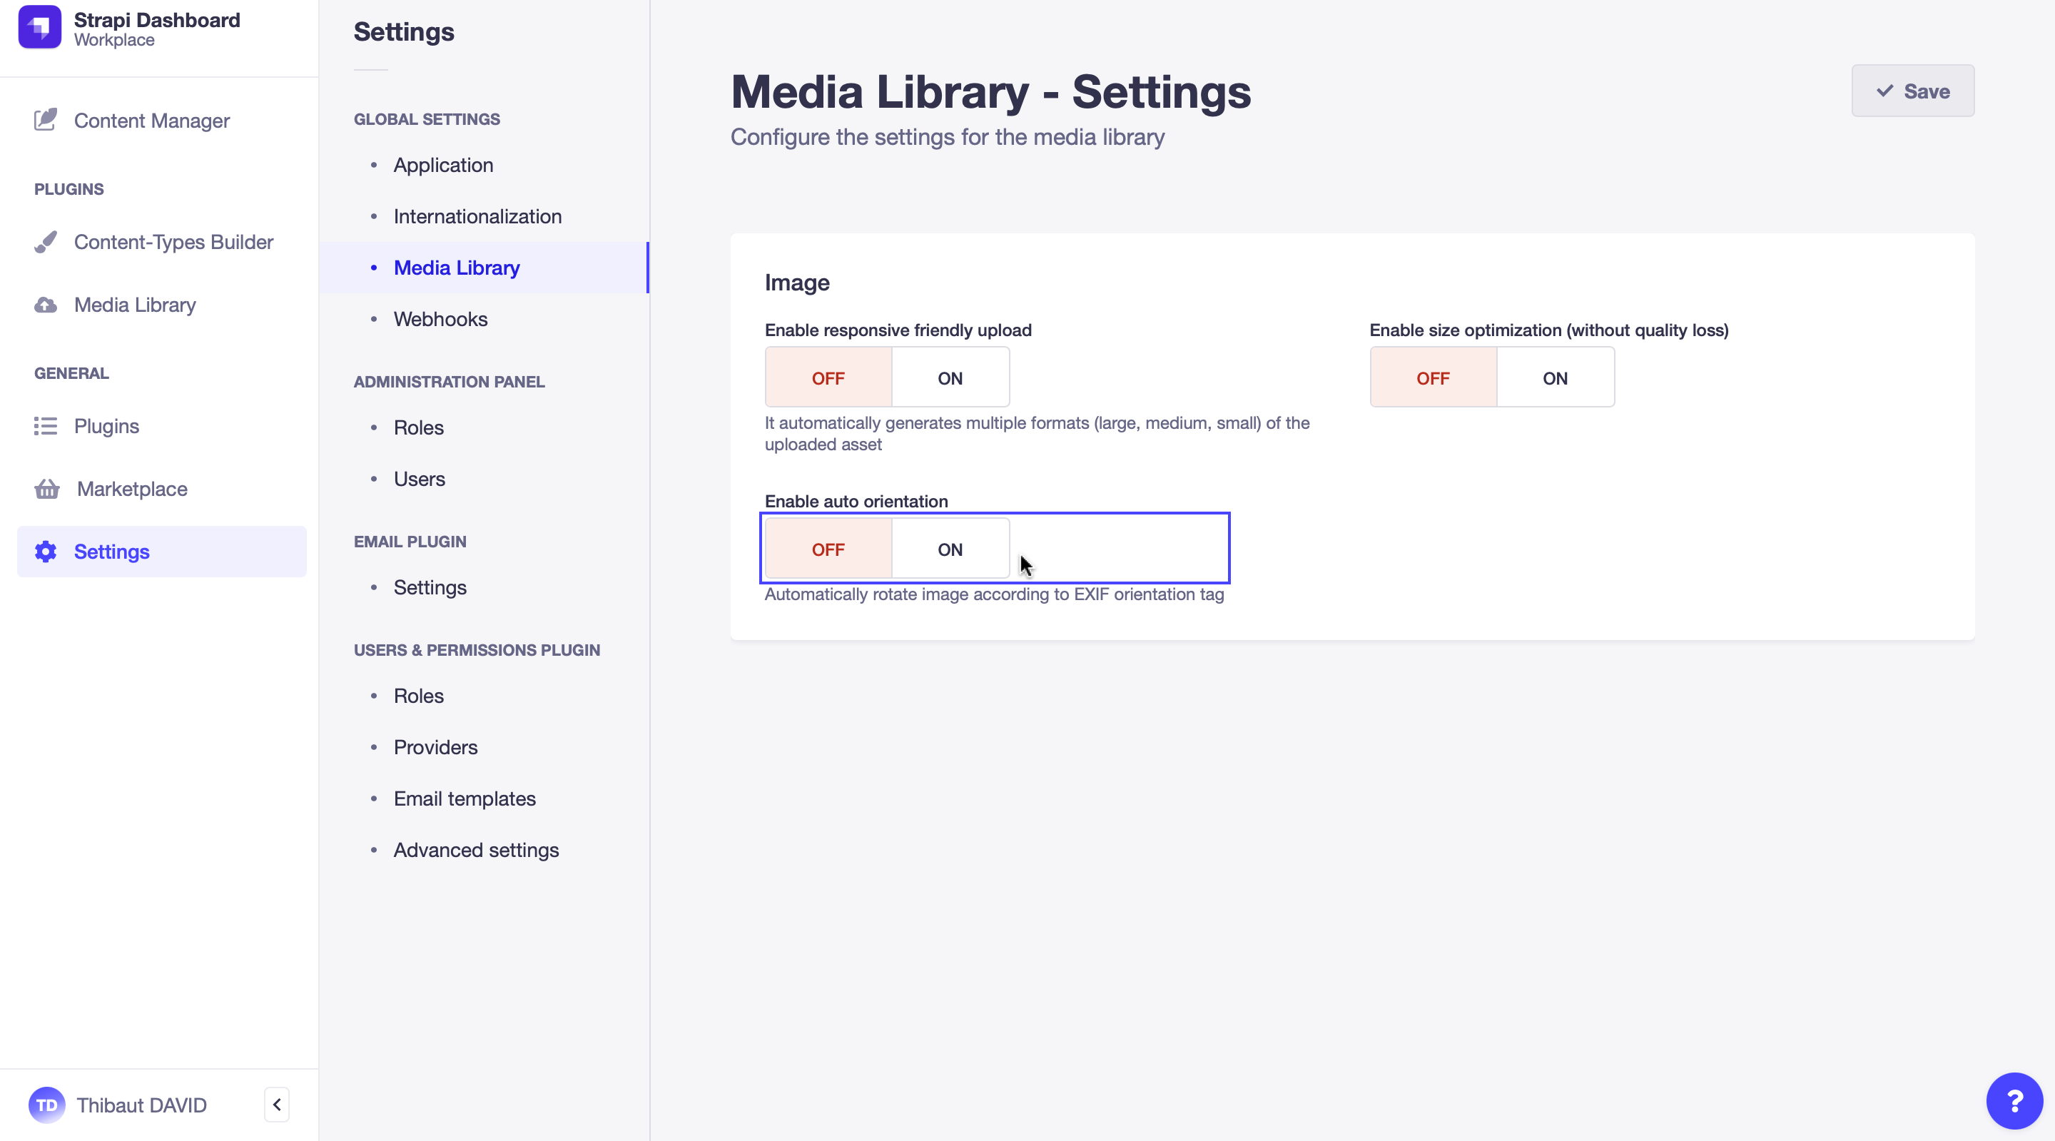Open Application global settings
Screen dimensions: 2055x1141
tap(444, 165)
